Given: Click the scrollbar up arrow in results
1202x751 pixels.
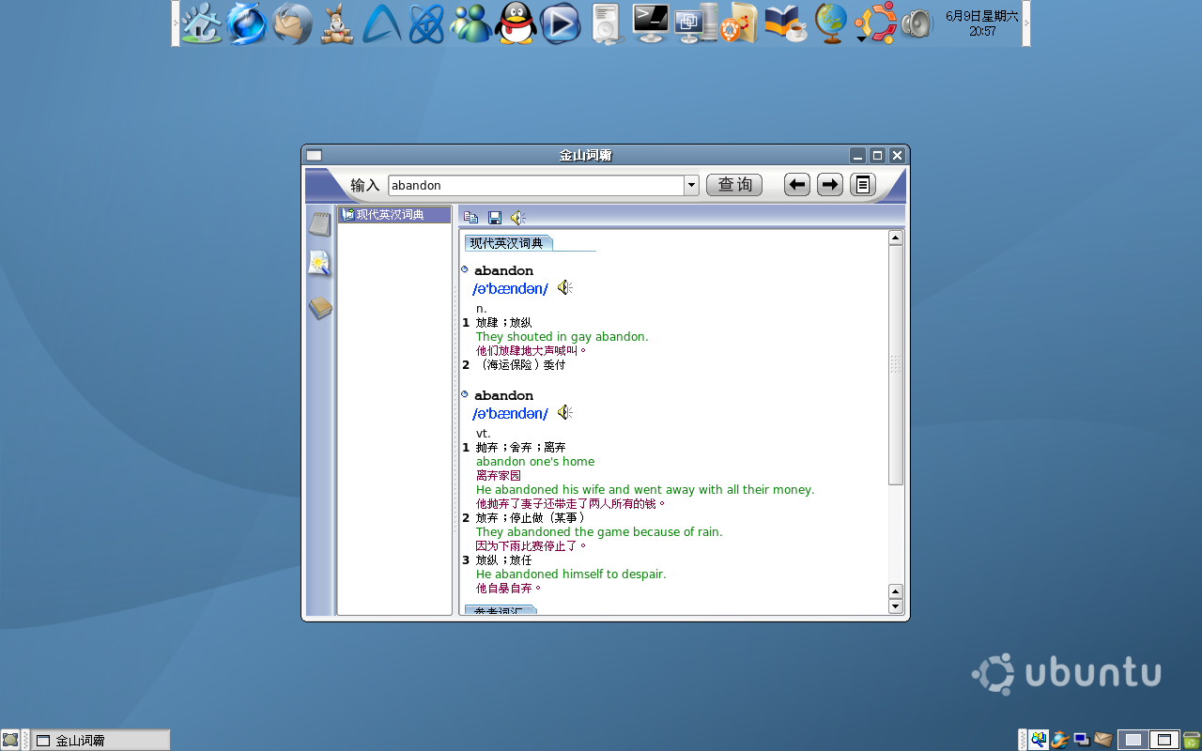Looking at the screenshot, I should (x=896, y=238).
